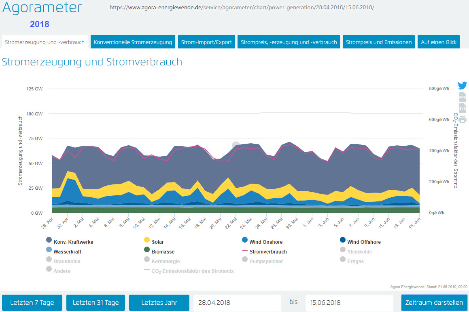Image resolution: width=469 pixels, height=312 pixels.
Task: Hide Biomasse series in chart
Action: pos(163,252)
